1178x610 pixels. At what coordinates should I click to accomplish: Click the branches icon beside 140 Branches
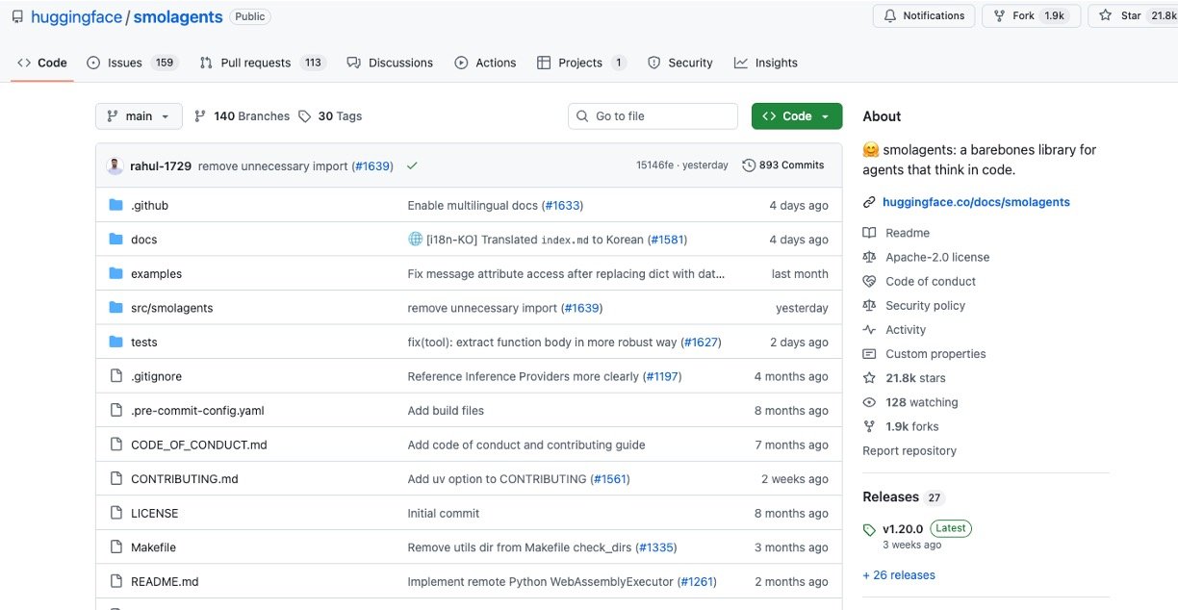(x=200, y=116)
